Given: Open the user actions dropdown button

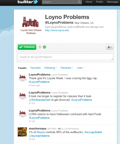Looking at the screenshot, I should pyautogui.click(x=109, y=47).
